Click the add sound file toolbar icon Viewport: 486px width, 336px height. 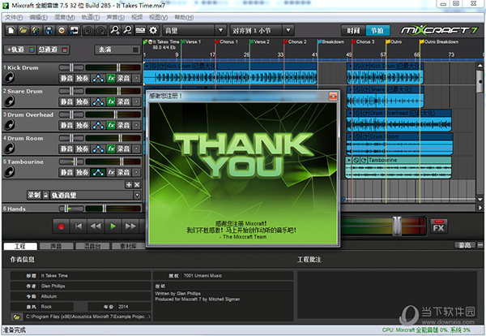point(36,30)
